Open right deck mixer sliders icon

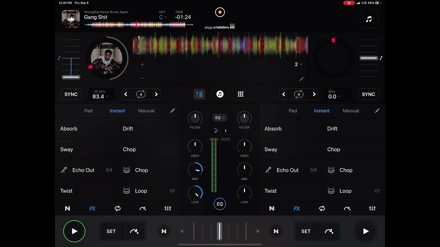point(372,208)
